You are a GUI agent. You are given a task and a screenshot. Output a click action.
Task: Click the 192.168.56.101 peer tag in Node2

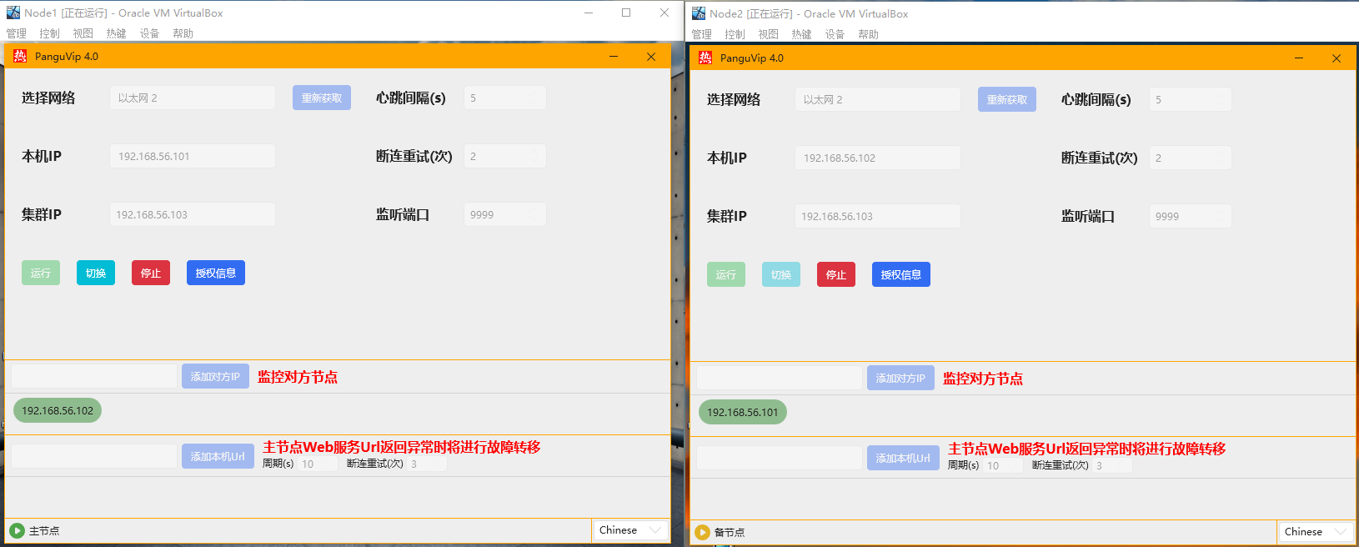tap(743, 412)
